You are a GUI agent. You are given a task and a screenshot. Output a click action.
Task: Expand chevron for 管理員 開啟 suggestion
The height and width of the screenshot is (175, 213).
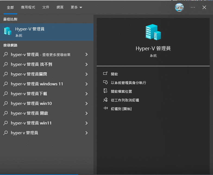pyautogui.click(x=86, y=113)
